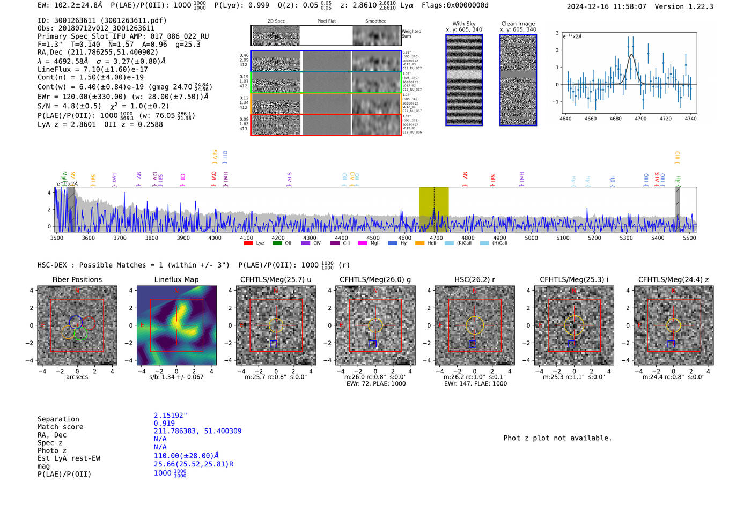Click the red crosshair in the Lineflux Map
Image resolution: width=751 pixels, height=511 pixels.
(x=176, y=325)
